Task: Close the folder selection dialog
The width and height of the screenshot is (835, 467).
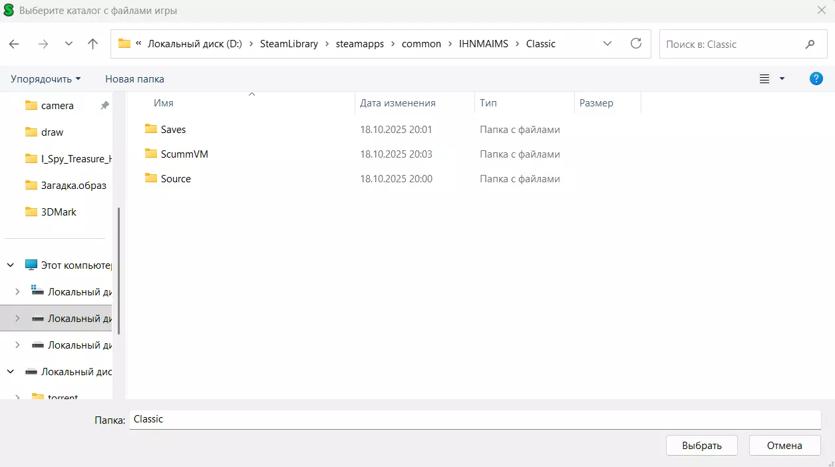Action: click(x=821, y=11)
